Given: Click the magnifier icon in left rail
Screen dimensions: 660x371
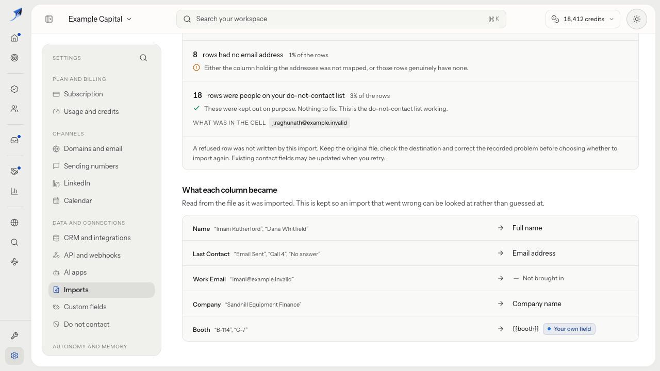Looking at the screenshot, I should coord(14,242).
